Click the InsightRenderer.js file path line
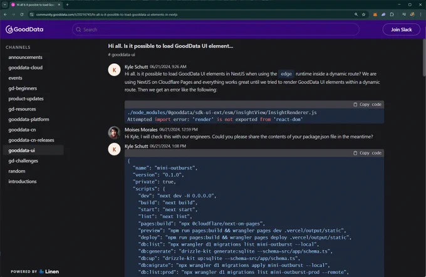This screenshot has width=426, height=277. [x=222, y=112]
